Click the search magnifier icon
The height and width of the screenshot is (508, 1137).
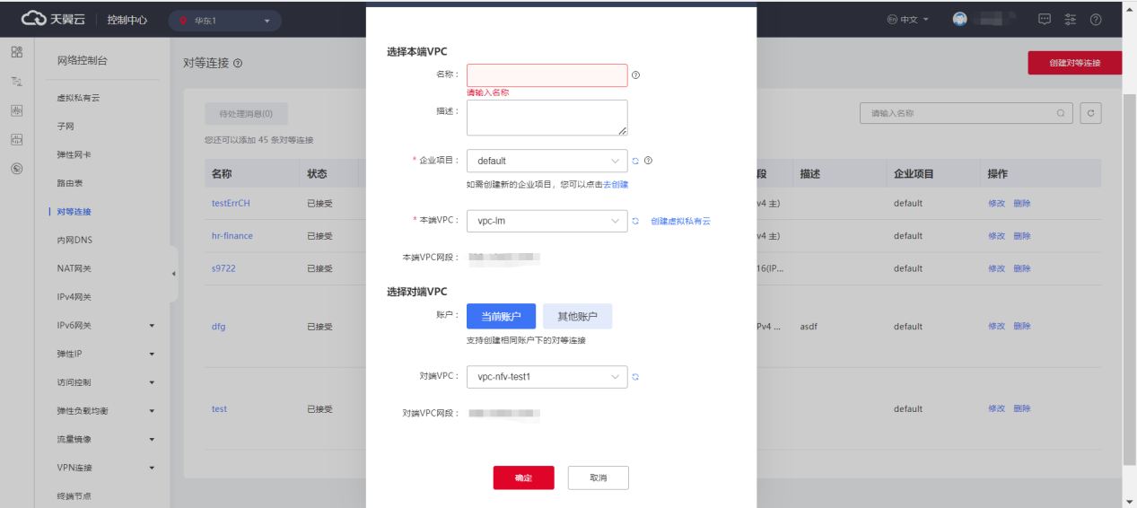[x=1061, y=113]
